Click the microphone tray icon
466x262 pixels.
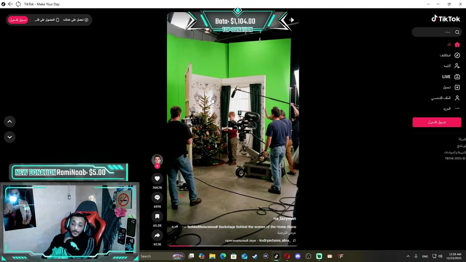click(x=416, y=256)
